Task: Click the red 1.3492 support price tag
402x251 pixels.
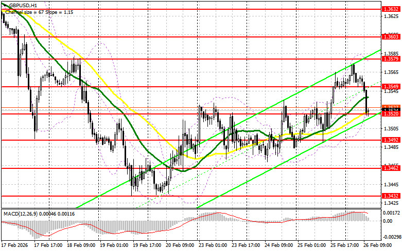Action: coord(391,140)
